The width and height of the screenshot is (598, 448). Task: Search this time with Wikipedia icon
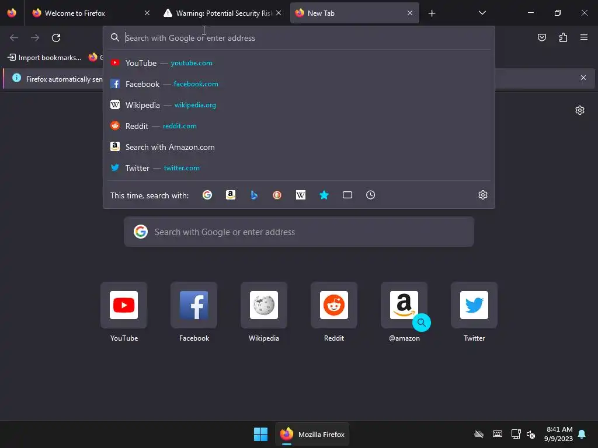coord(301,195)
